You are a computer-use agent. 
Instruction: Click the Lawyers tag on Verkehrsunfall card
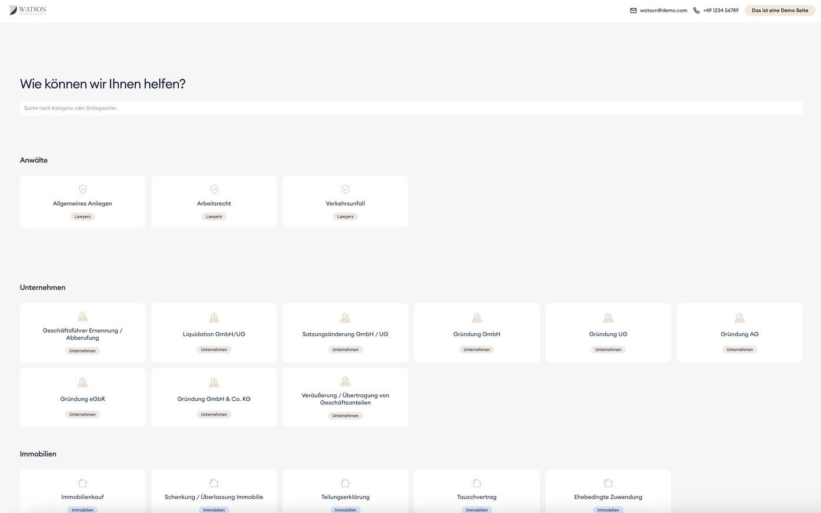coord(346,217)
